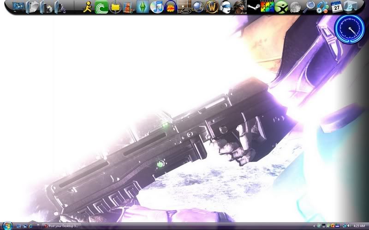Open the yellow folder target icon
This screenshot has height=230, width=369.
click(115, 7)
